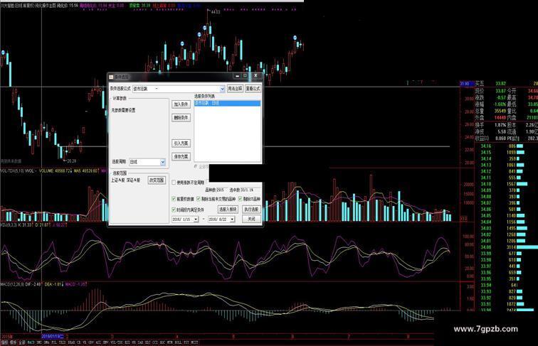Click the volume bar beside 3114
538x346 pixels.
(x=527, y=247)
